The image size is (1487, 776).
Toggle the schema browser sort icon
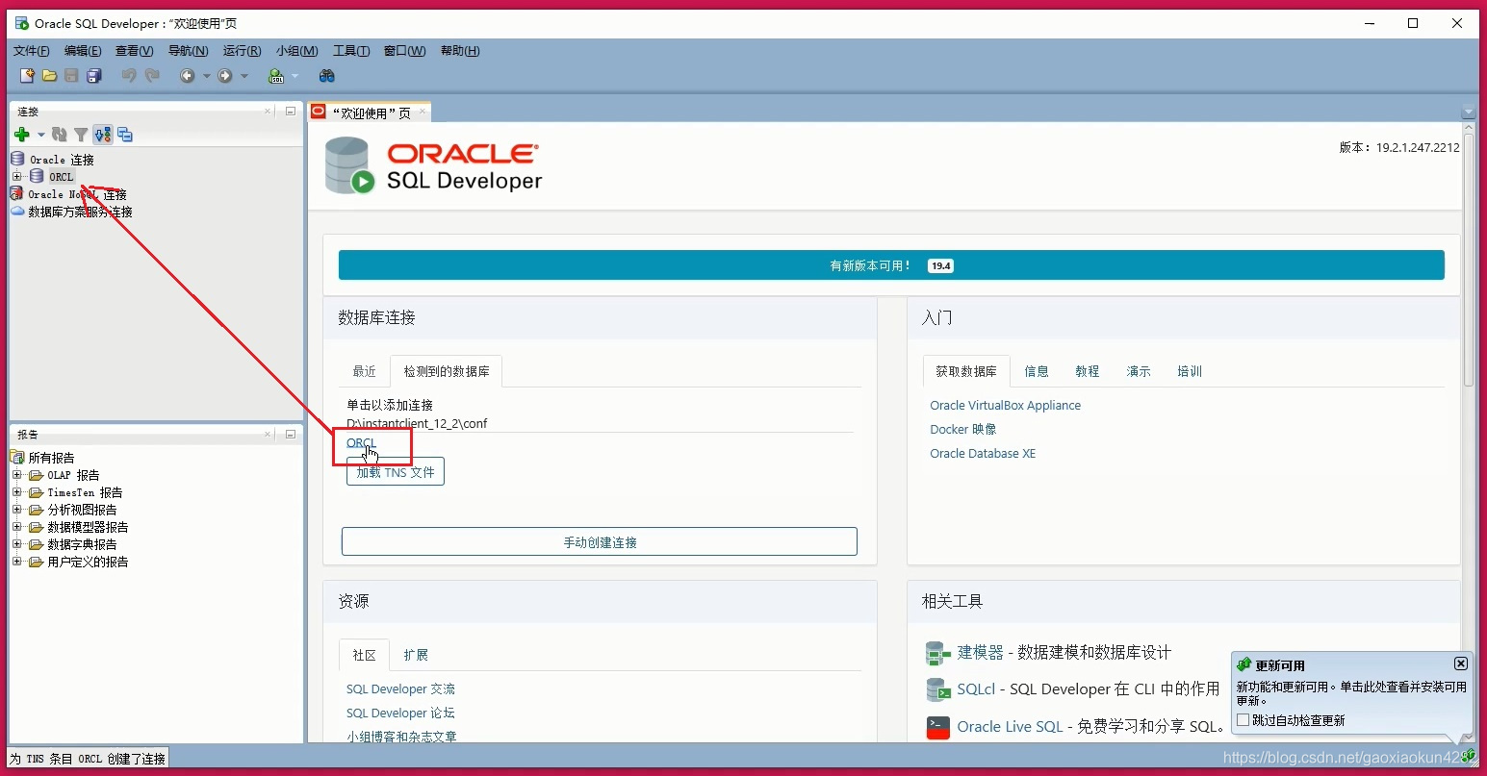(x=103, y=135)
